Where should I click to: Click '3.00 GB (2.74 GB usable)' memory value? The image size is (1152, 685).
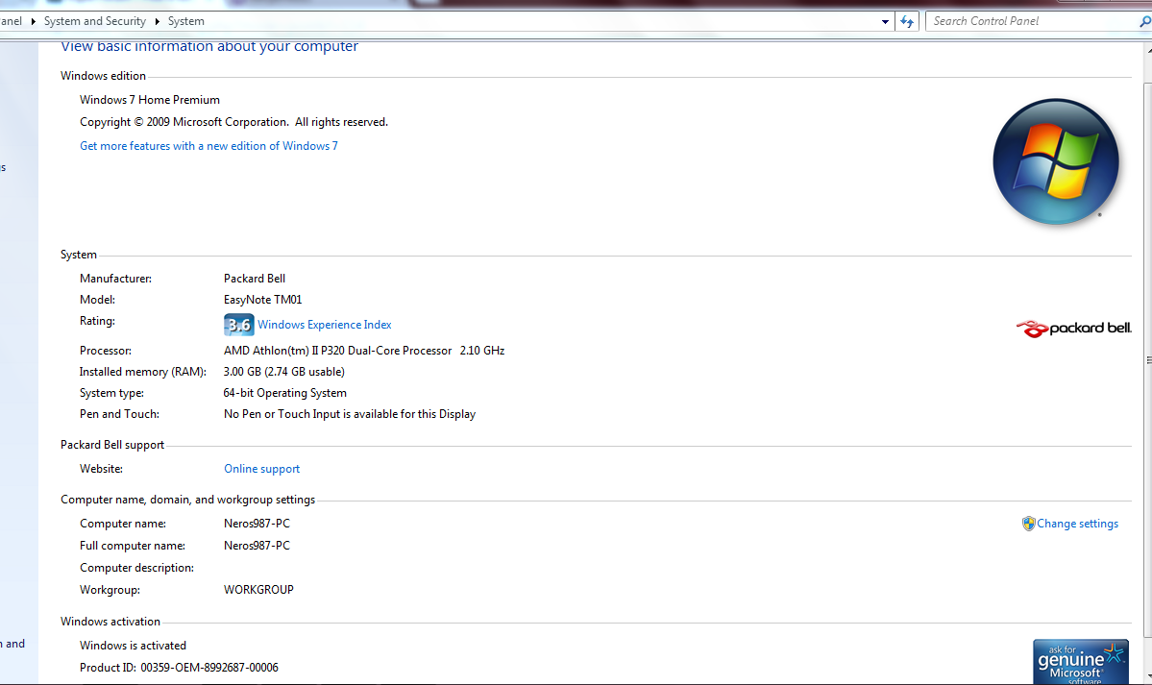point(283,372)
